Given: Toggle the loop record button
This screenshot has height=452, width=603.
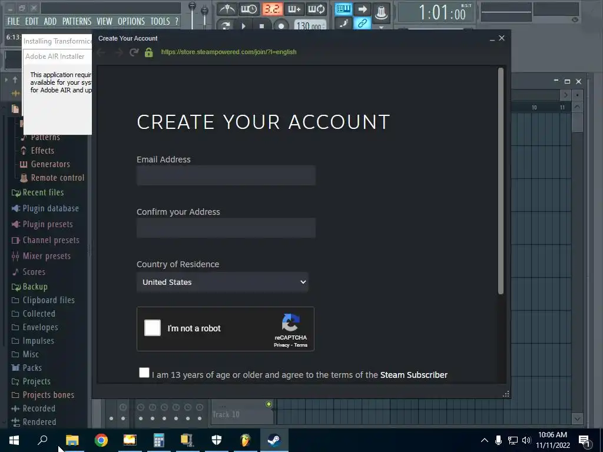Looking at the screenshot, I should [x=316, y=9].
